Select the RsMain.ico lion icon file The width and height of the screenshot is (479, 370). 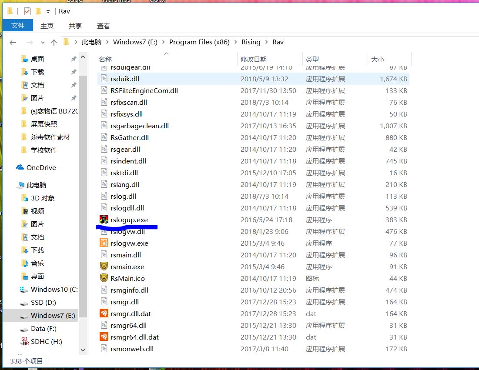click(x=104, y=278)
